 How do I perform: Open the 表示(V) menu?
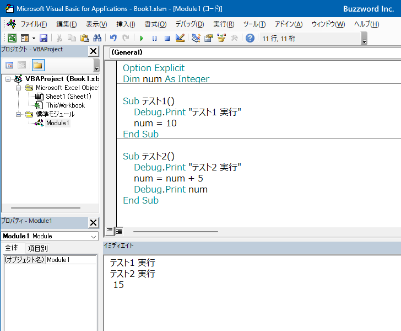point(96,24)
